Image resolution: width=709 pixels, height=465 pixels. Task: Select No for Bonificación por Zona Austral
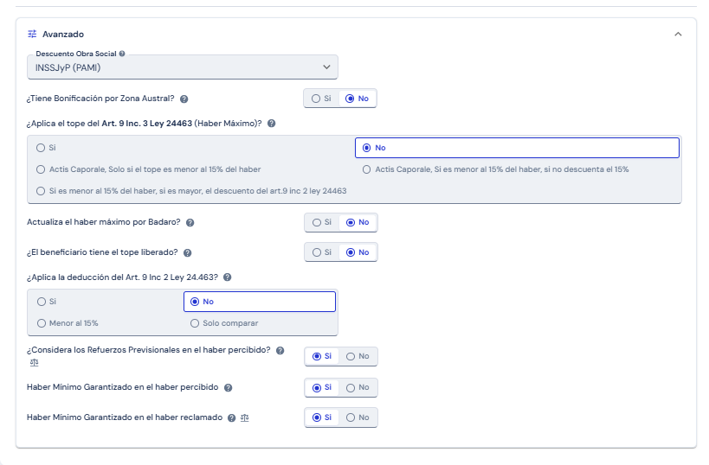pos(357,99)
